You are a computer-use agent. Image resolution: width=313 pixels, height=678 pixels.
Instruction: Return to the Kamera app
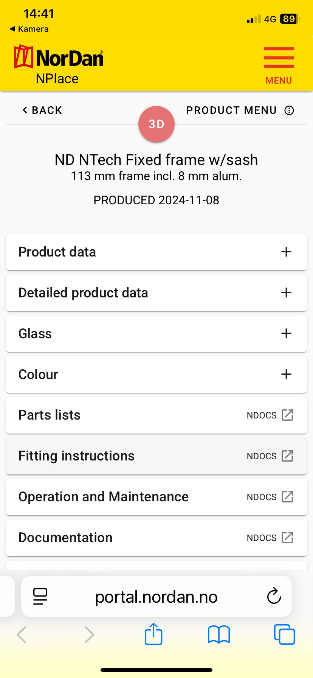click(x=29, y=29)
